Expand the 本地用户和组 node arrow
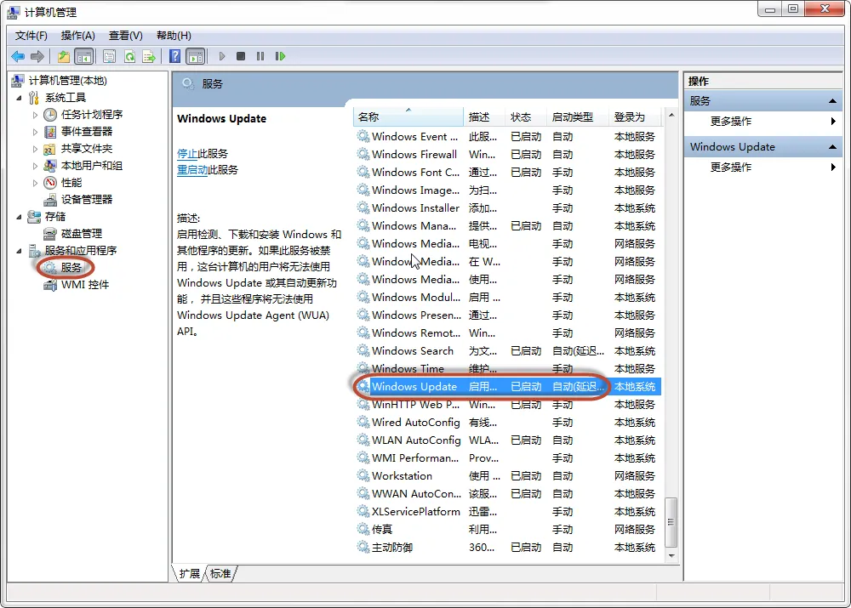 (35, 166)
